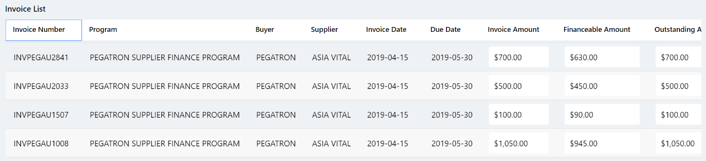Click the Due Date column header
This screenshot has width=706, height=161.
pos(445,30)
